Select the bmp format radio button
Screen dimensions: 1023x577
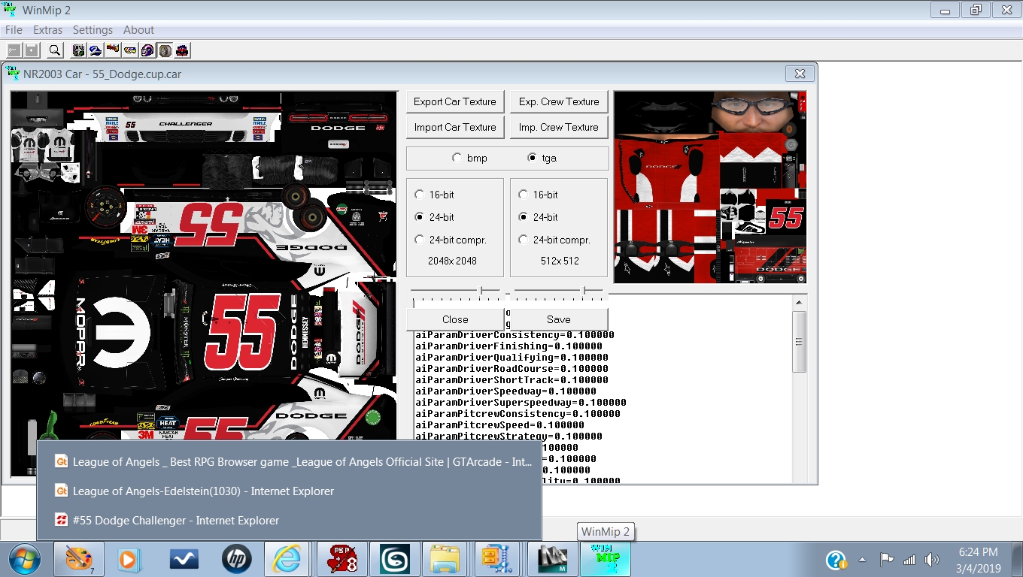(457, 159)
